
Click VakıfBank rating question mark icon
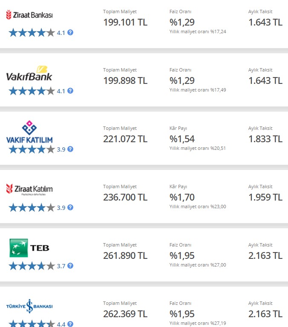(x=70, y=91)
